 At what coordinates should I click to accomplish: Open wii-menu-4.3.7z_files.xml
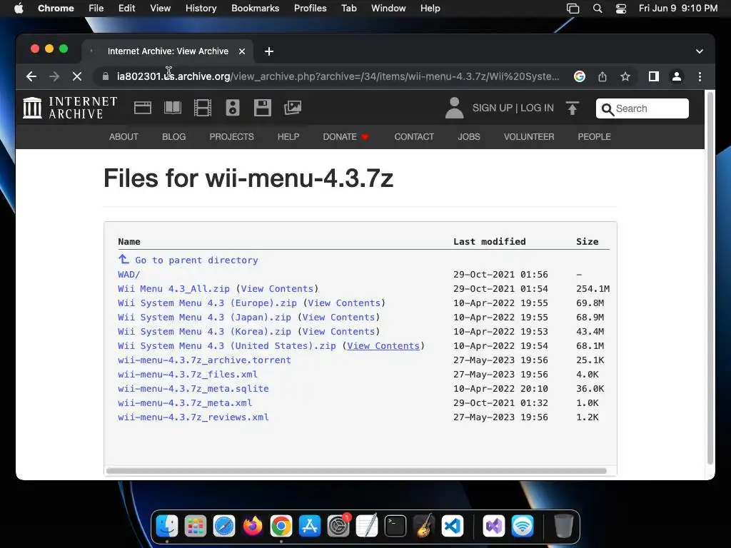tap(188, 374)
